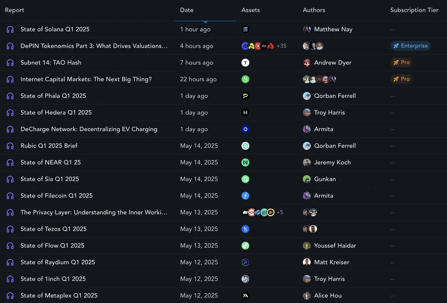Listen to Internet Capital Markets report

10,79
